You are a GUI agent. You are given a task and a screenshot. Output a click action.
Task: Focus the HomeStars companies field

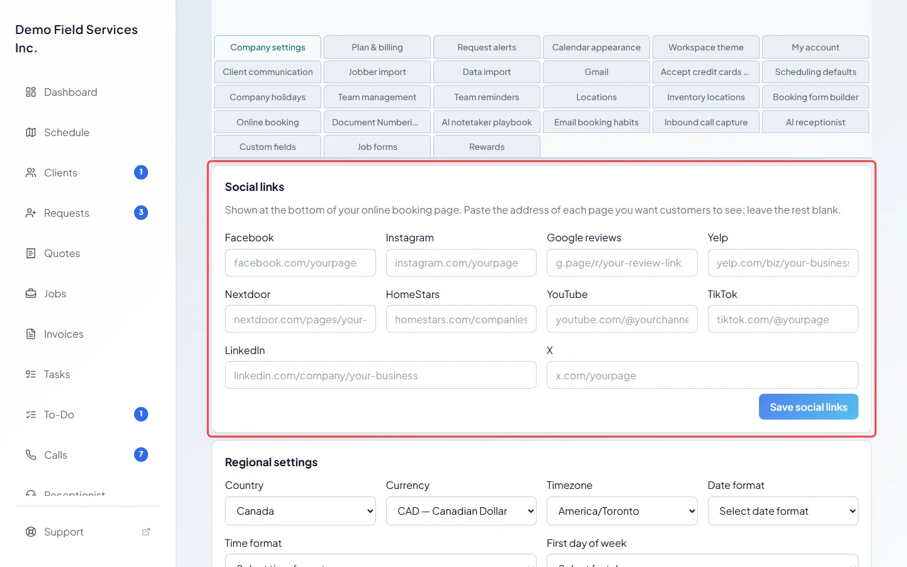(461, 319)
